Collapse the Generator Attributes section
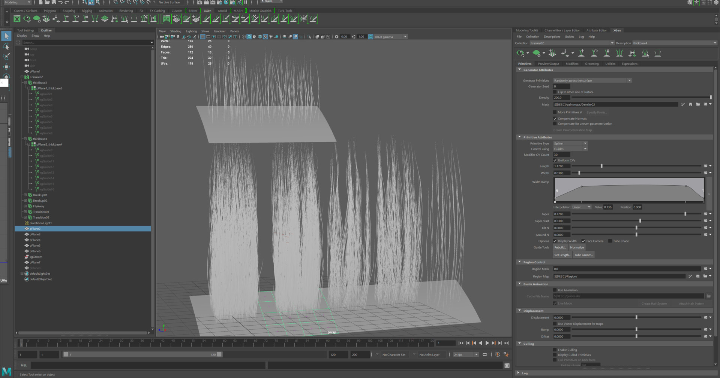Viewport: 720px width, 378px height. 519,70
